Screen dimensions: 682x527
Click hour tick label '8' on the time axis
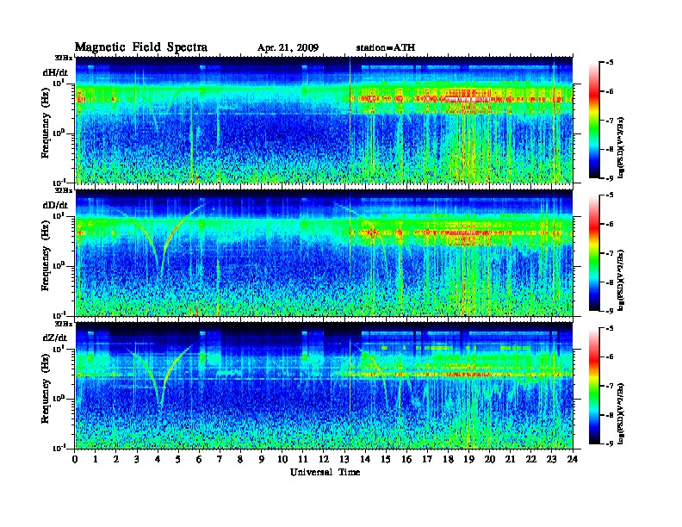pos(240,460)
